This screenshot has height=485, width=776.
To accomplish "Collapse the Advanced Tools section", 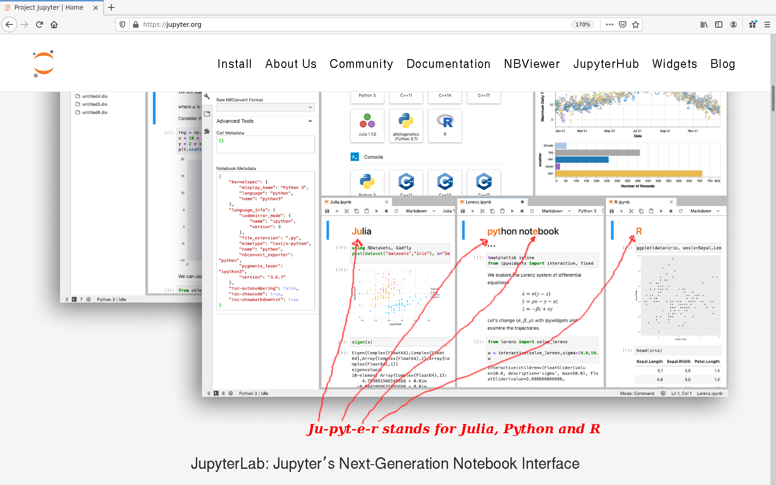I will point(310,121).
